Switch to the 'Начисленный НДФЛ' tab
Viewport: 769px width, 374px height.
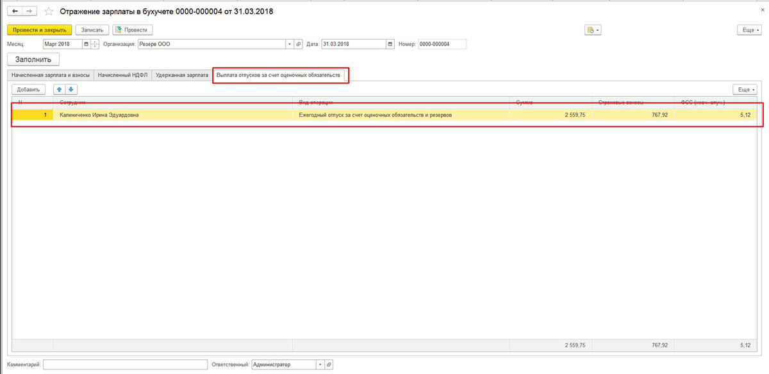tap(122, 75)
